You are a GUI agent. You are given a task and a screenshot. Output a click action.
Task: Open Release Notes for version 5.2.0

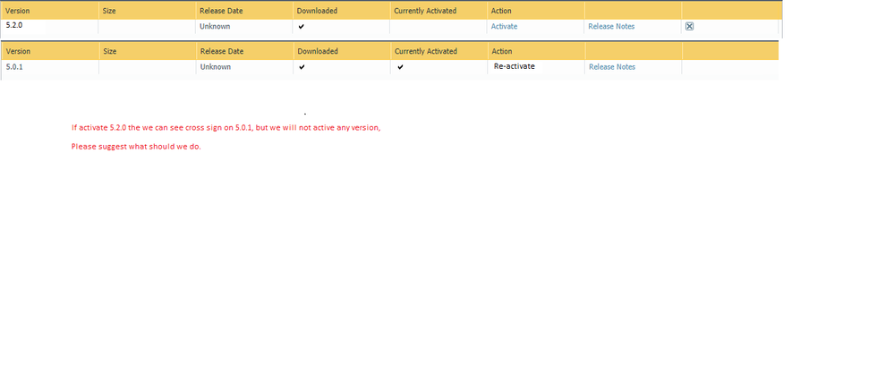click(611, 26)
